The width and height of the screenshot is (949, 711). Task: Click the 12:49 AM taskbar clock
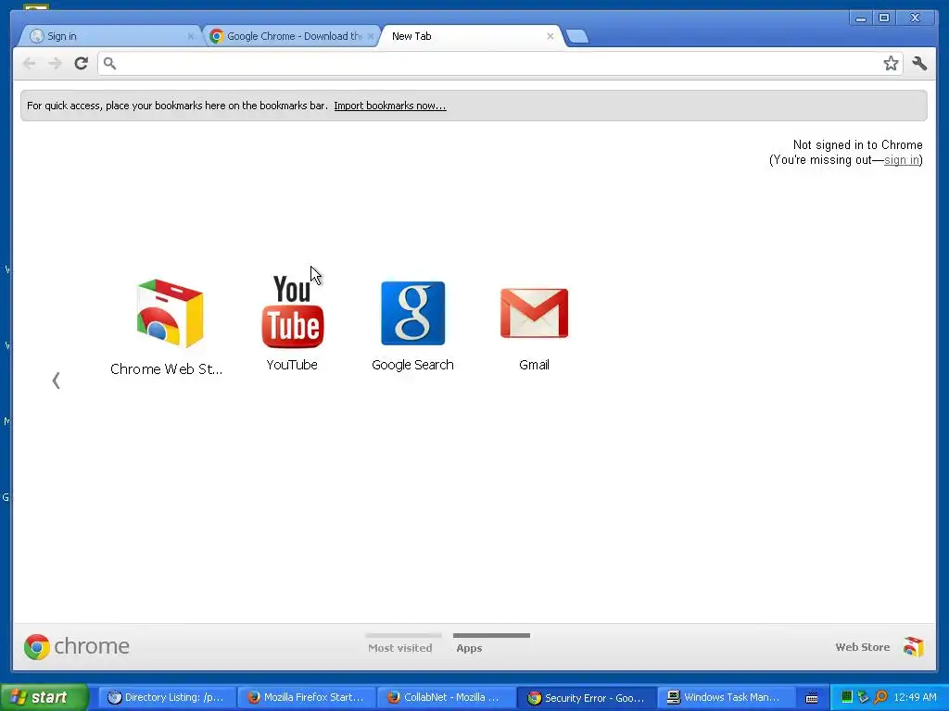[x=915, y=697]
